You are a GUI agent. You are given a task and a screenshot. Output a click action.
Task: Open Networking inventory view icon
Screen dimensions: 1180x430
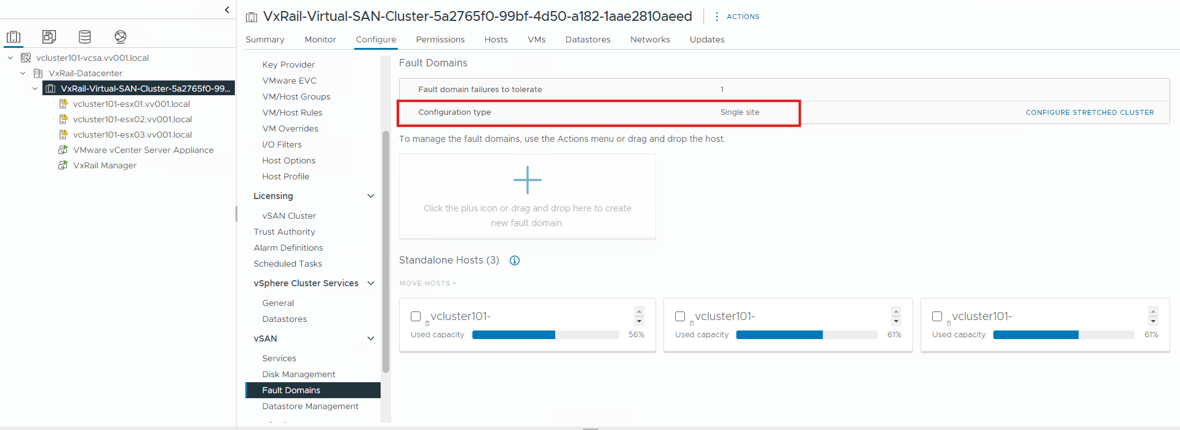coord(121,37)
